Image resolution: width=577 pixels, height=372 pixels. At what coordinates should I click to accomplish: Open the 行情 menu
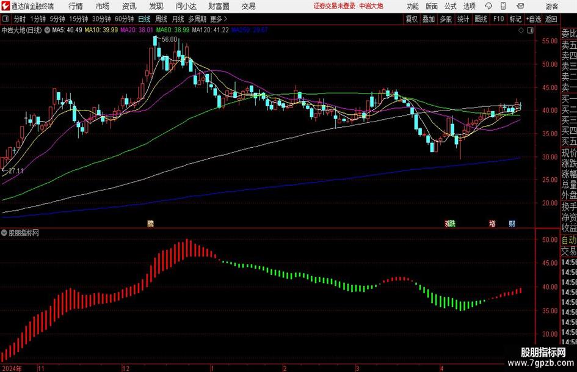click(76, 6)
